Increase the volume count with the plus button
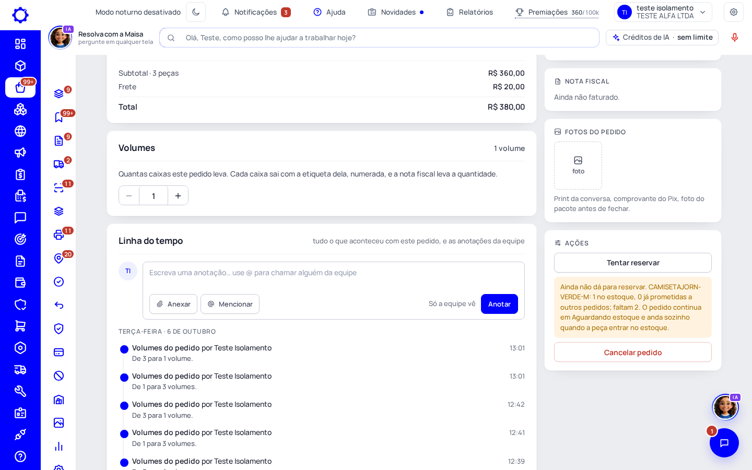The height and width of the screenshot is (470, 752). (x=178, y=196)
